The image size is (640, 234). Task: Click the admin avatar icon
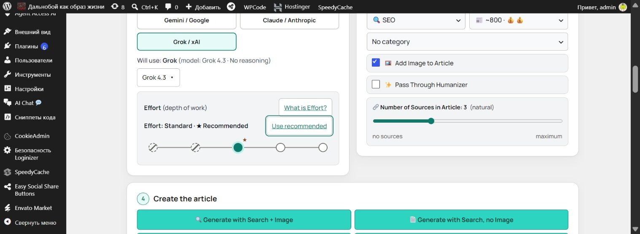point(623,7)
